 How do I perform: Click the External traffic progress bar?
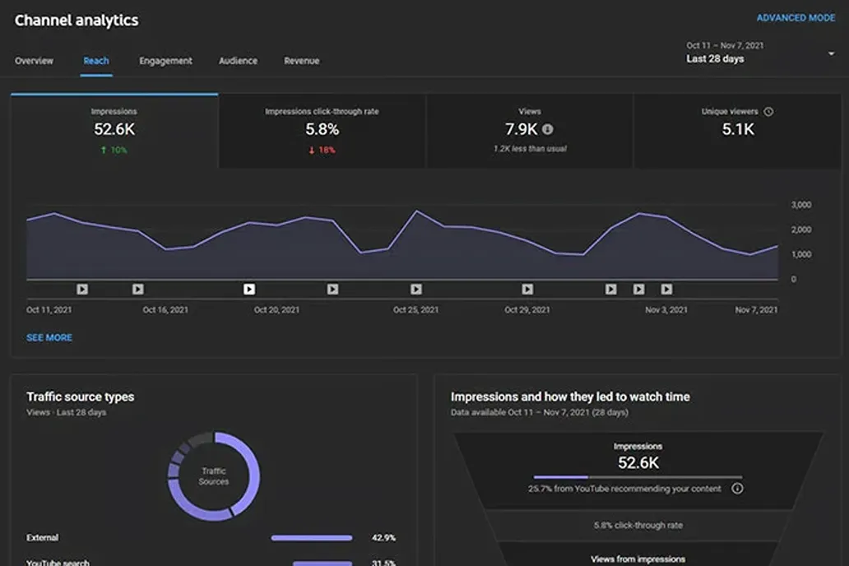tap(311, 537)
